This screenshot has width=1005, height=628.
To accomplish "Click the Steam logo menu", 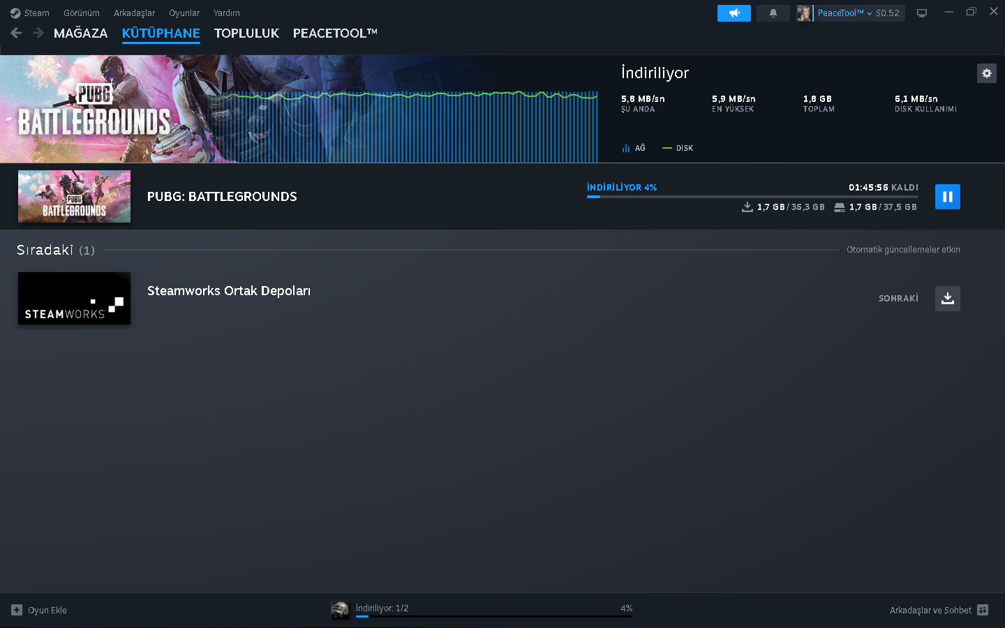I will (29, 13).
